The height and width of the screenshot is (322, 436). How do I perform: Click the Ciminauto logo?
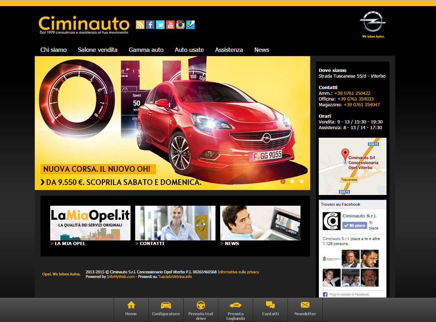tap(84, 25)
